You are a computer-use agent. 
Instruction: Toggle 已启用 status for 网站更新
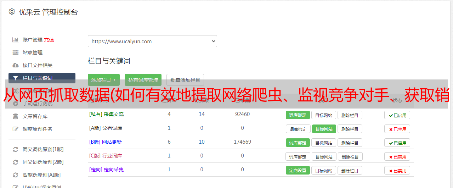click(x=397, y=143)
